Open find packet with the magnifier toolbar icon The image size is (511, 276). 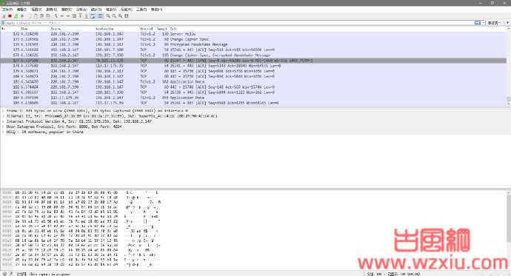(56, 16)
